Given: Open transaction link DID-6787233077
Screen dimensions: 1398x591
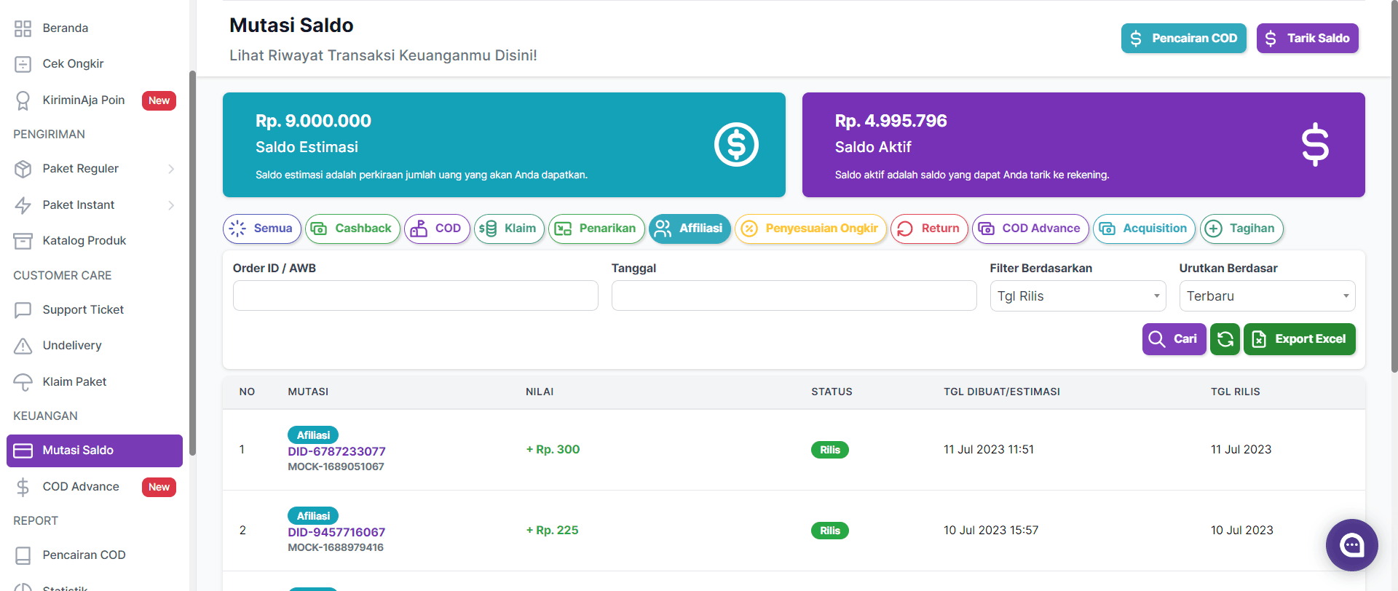Looking at the screenshot, I should point(336,451).
